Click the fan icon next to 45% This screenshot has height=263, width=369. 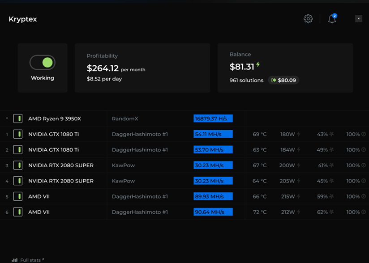tap(331, 181)
